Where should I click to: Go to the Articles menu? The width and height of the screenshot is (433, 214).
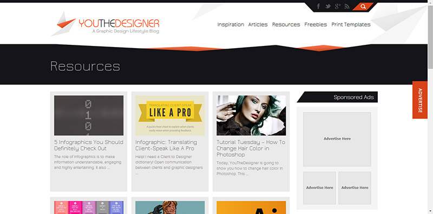click(258, 24)
